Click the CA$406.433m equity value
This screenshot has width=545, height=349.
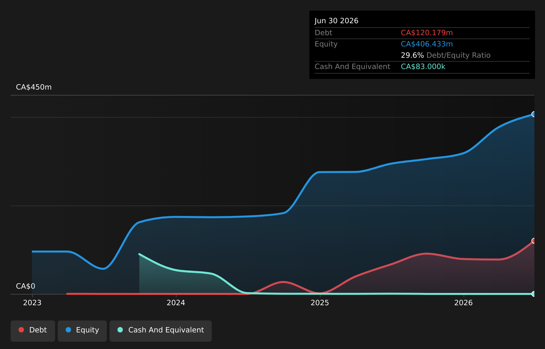pos(427,44)
